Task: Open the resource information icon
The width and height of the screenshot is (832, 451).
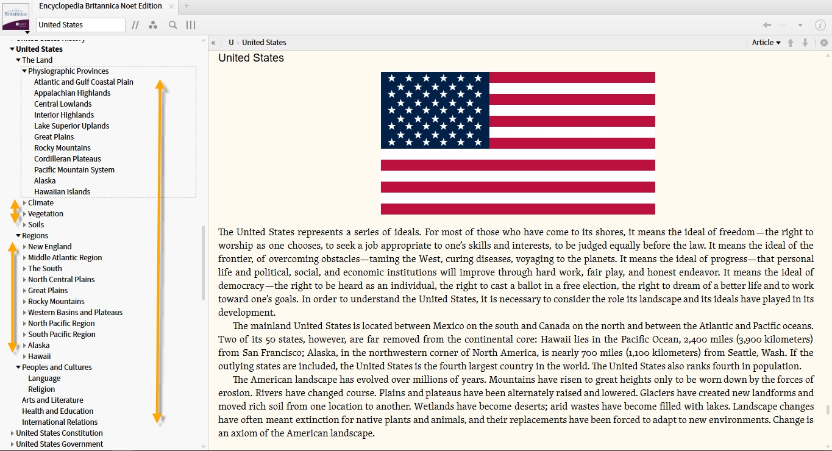Action: coord(820,25)
